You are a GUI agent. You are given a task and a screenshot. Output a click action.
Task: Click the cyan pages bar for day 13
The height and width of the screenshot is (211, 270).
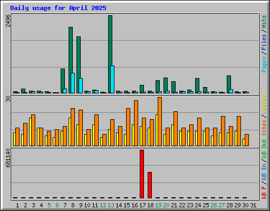point(112,79)
